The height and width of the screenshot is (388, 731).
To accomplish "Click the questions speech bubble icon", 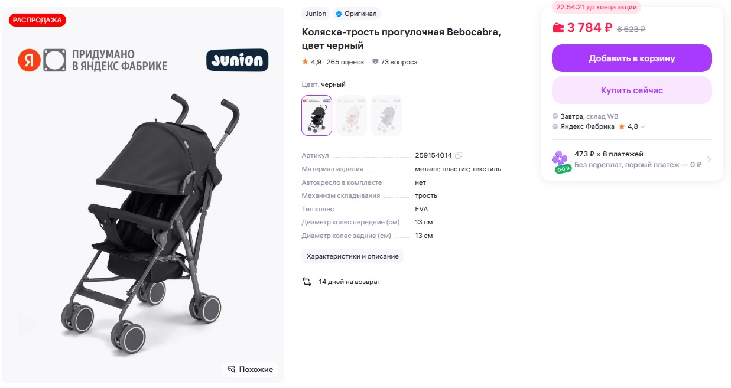I will [375, 62].
